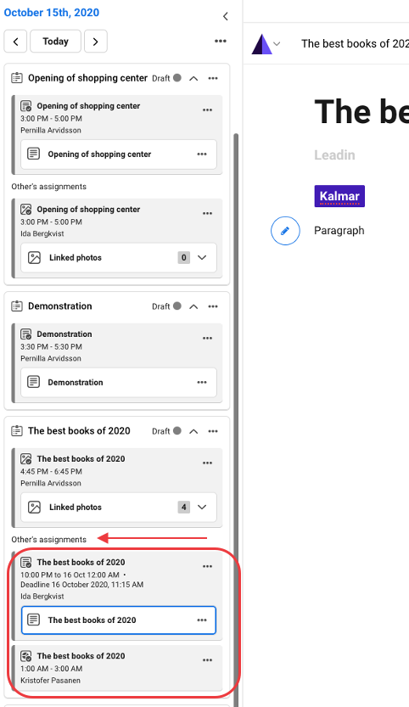This screenshot has height=707, width=409.
Task: Click the October 15th, 2020 date link
Action: [x=52, y=13]
